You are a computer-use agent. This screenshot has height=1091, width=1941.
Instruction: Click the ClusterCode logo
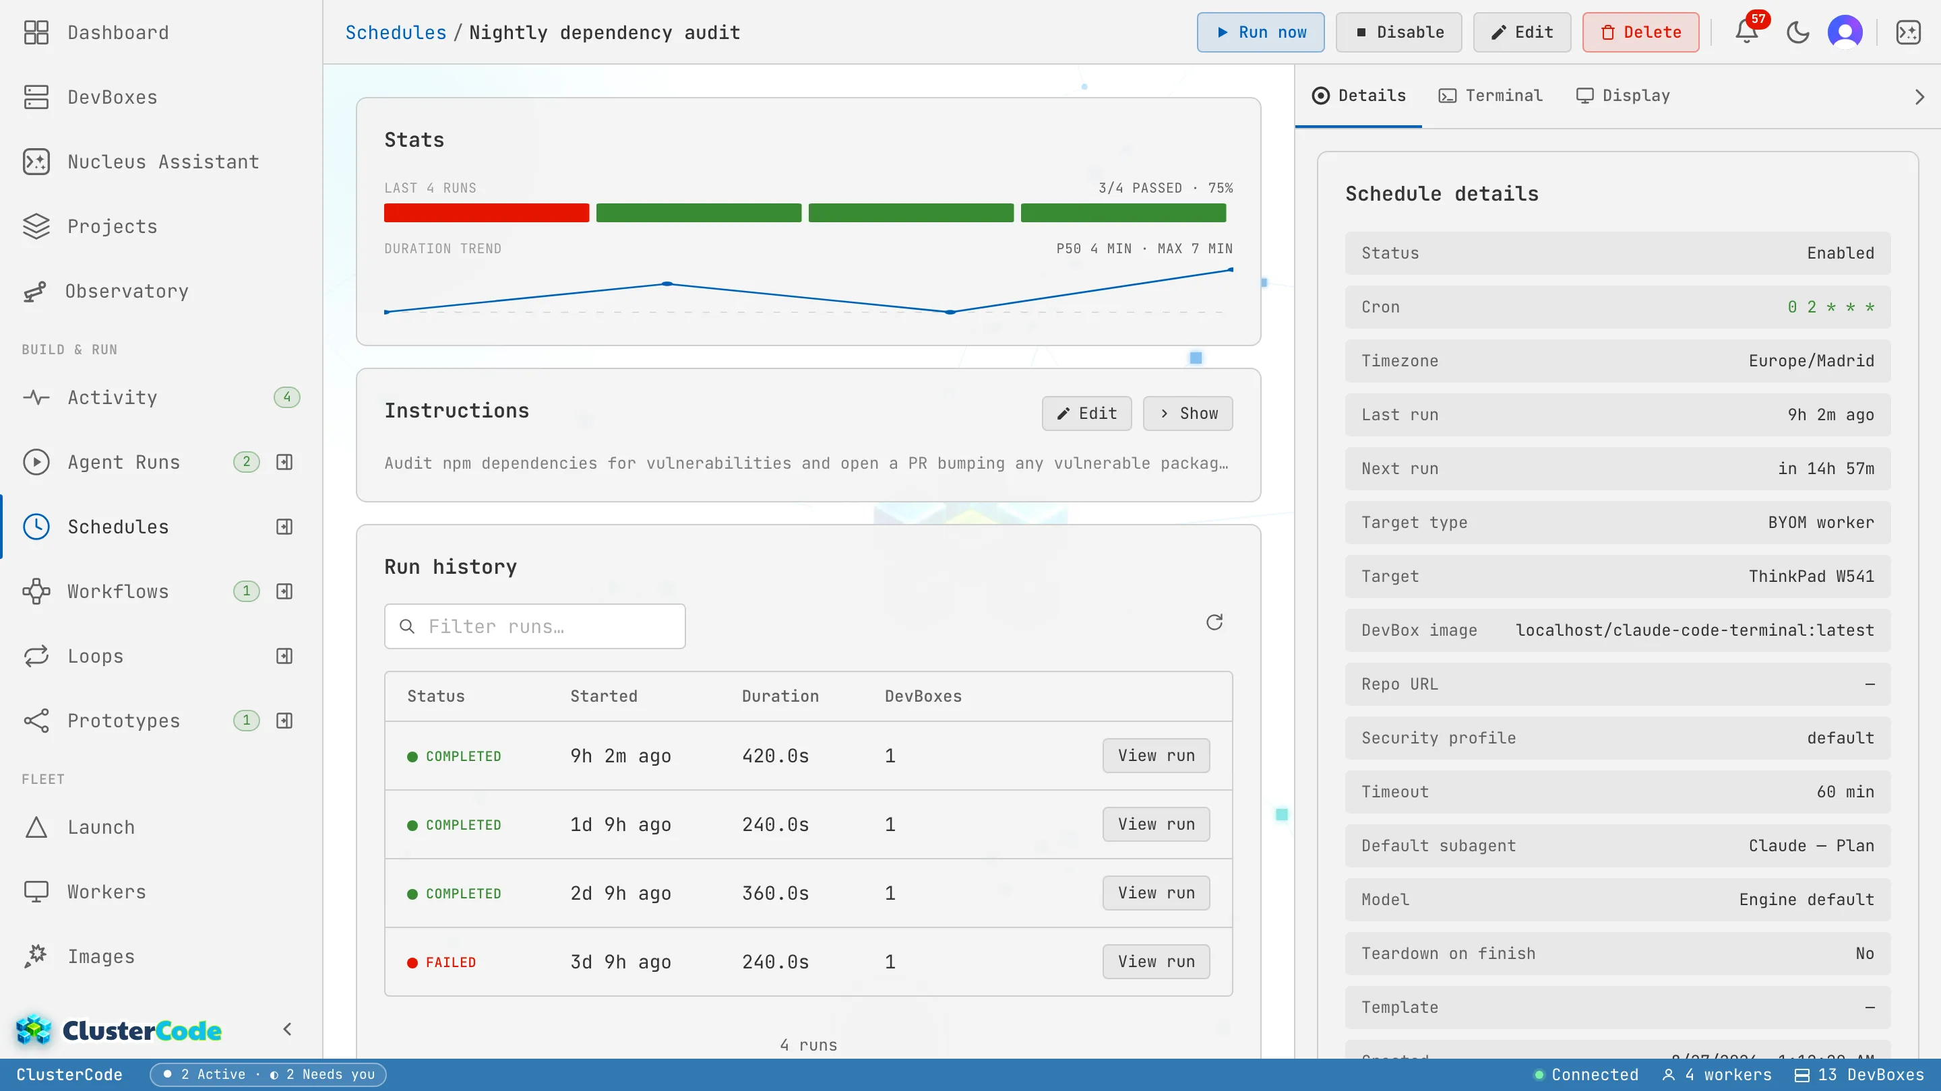coord(119,1030)
